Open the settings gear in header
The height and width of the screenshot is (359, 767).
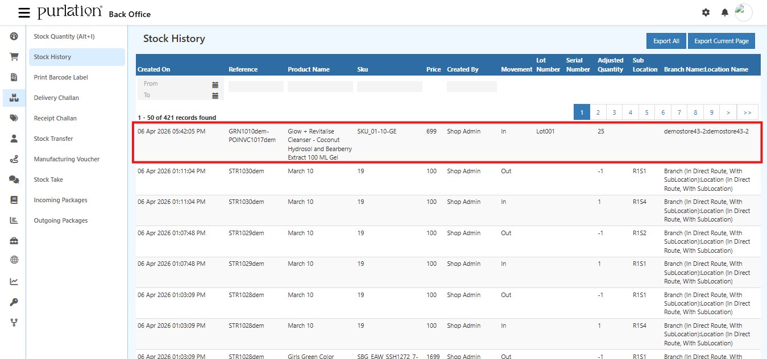coord(706,12)
